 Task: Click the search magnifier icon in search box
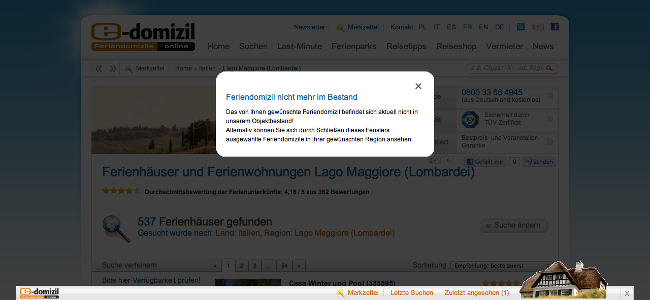click(x=549, y=68)
